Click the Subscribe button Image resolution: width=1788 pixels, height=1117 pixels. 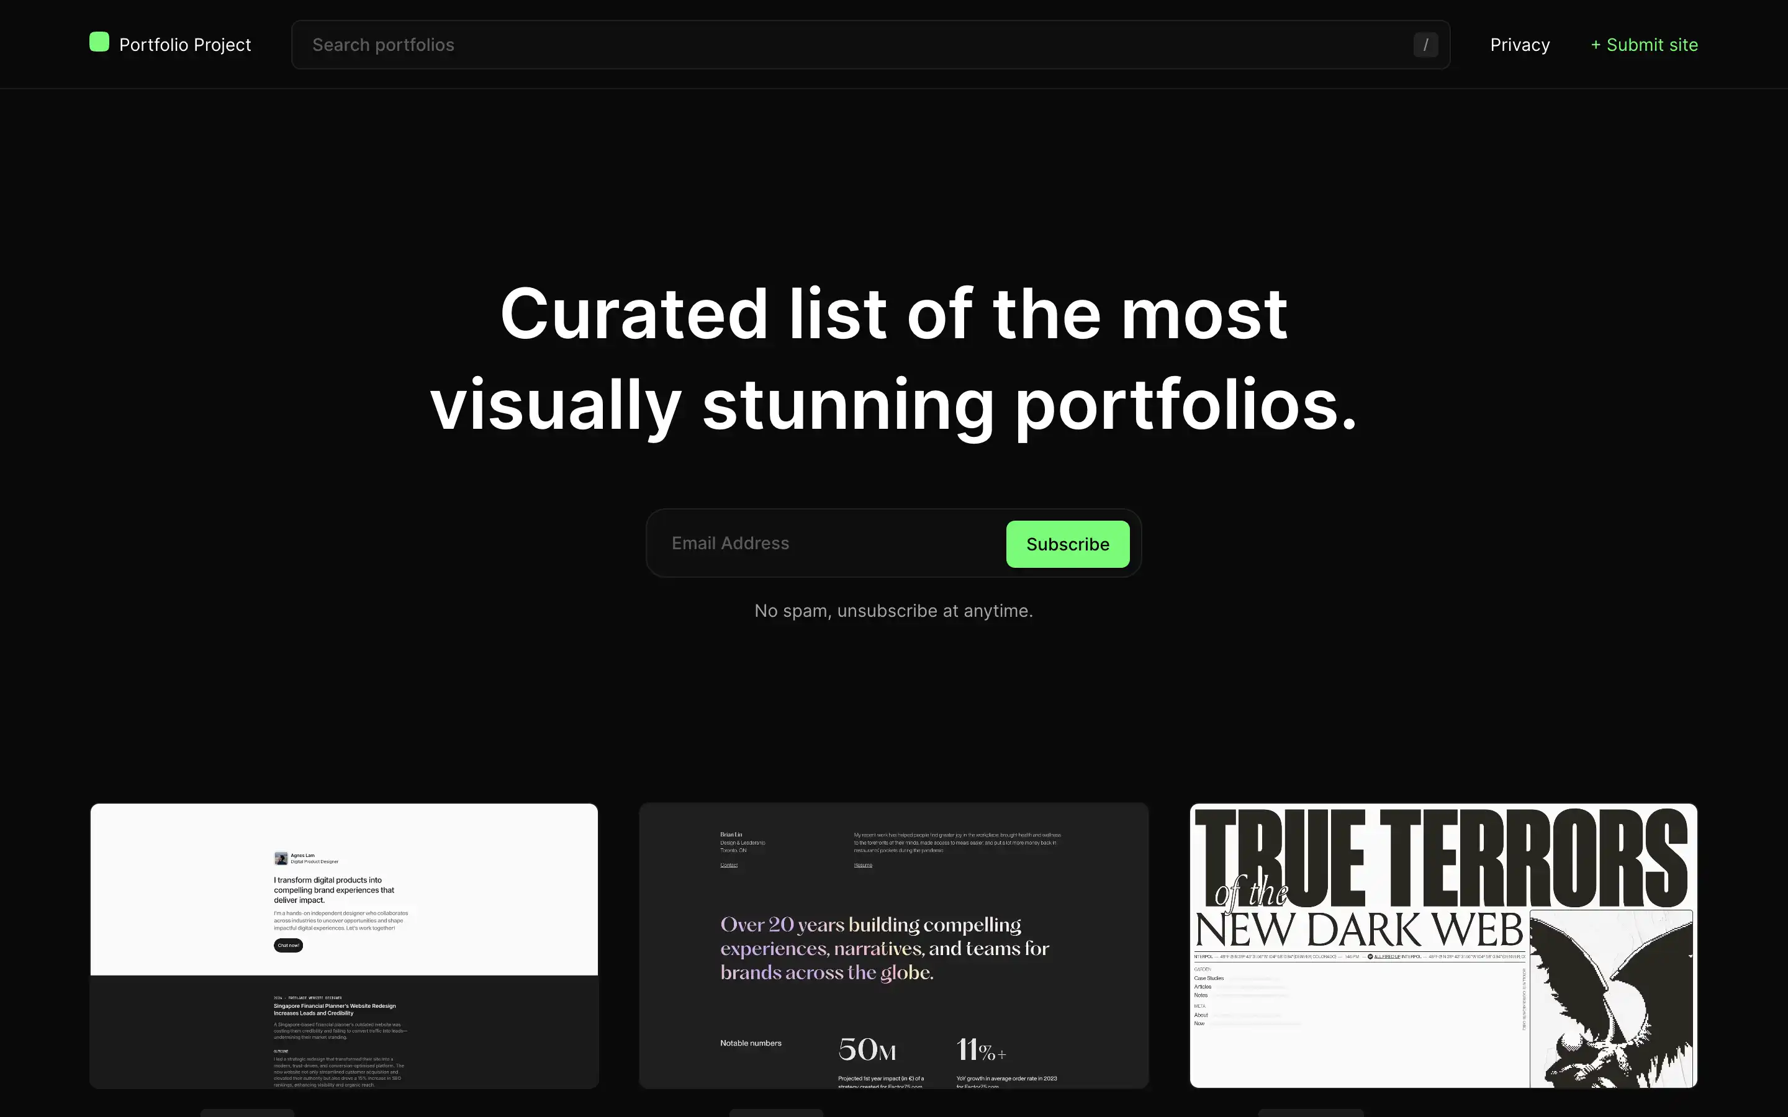click(1067, 544)
